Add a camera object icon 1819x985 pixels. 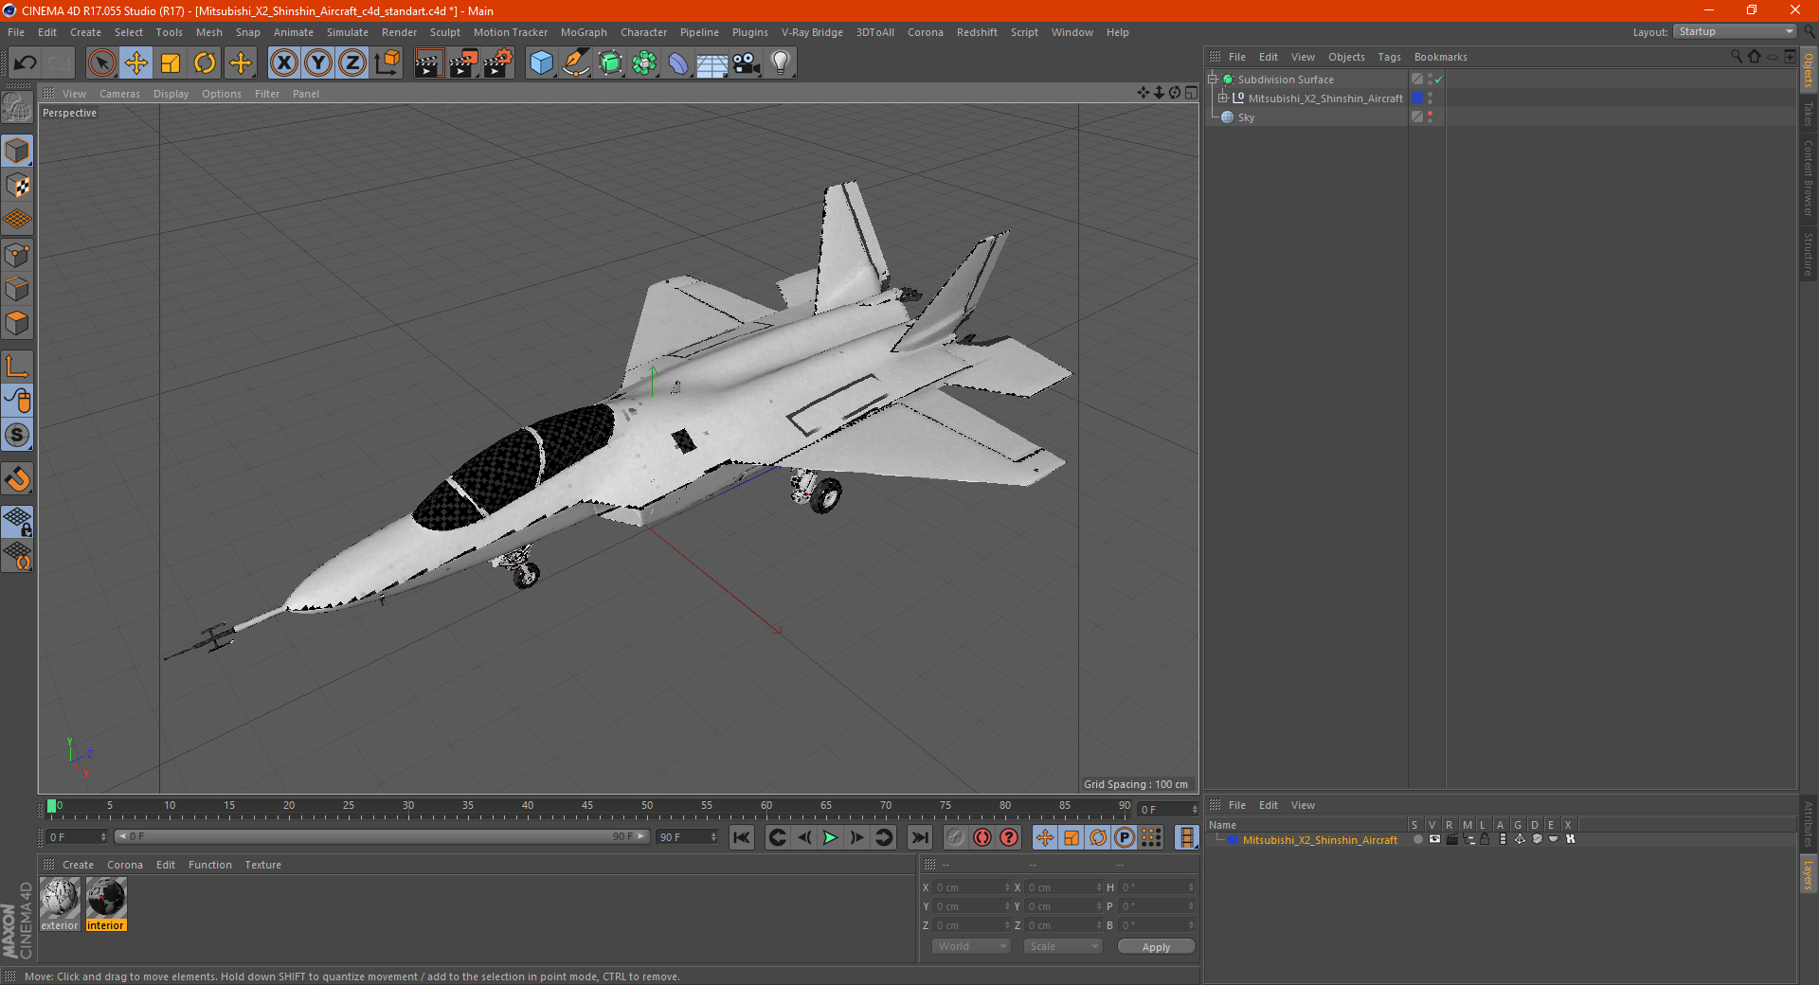coord(747,63)
